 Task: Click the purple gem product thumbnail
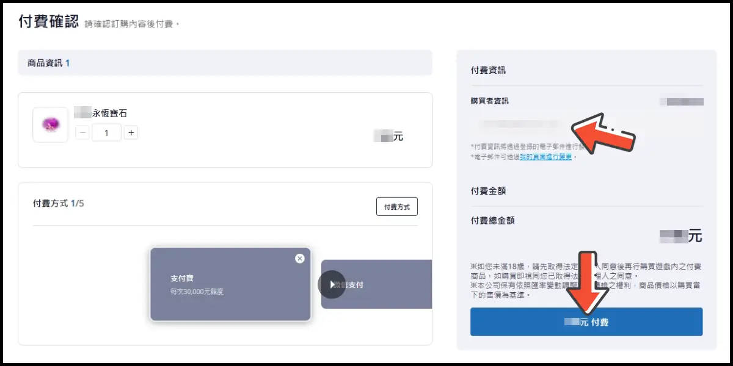[x=50, y=125]
